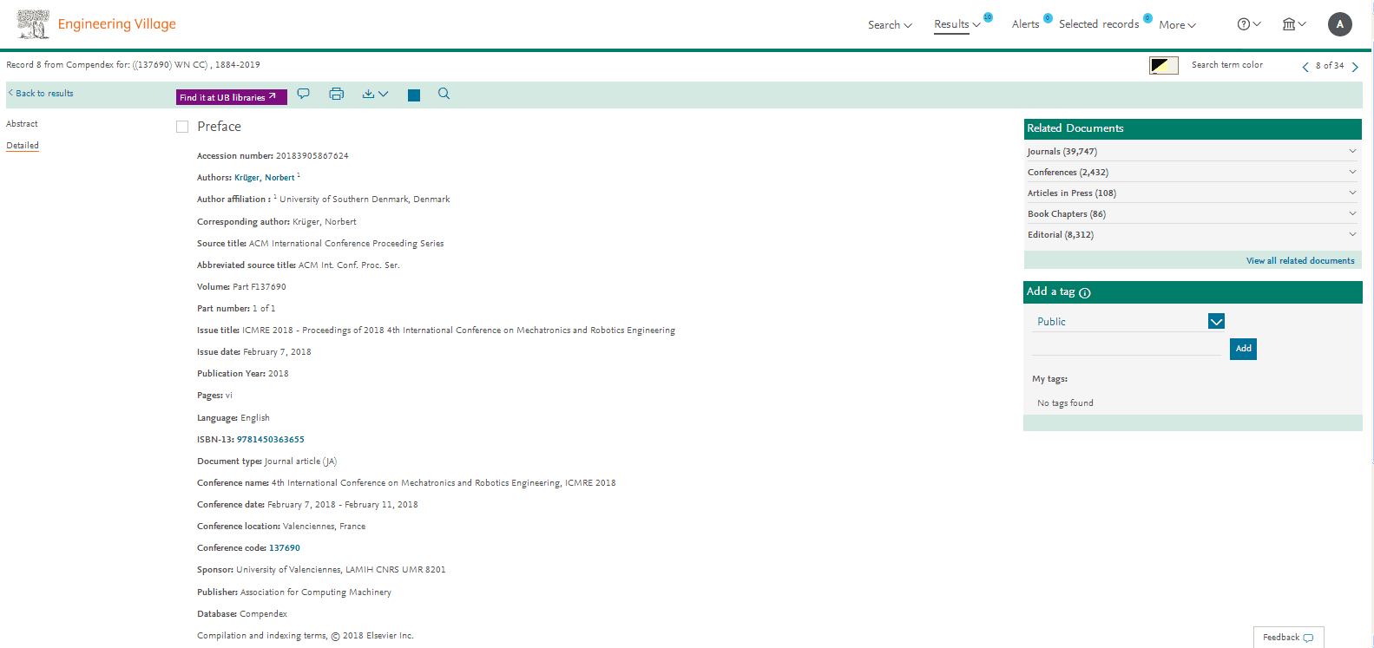This screenshot has width=1374, height=648.
Task: Open the comment bubble icon in toolbar
Action: click(303, 94)
